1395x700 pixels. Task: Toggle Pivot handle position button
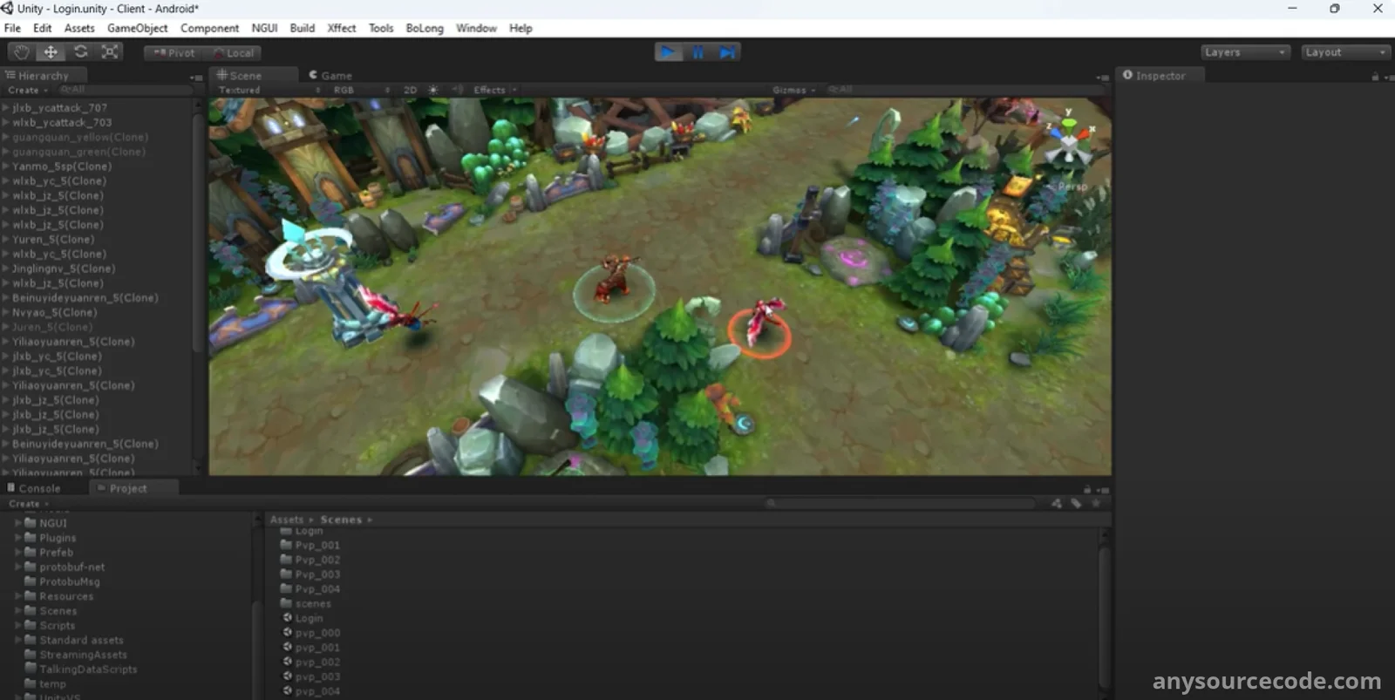174,53
